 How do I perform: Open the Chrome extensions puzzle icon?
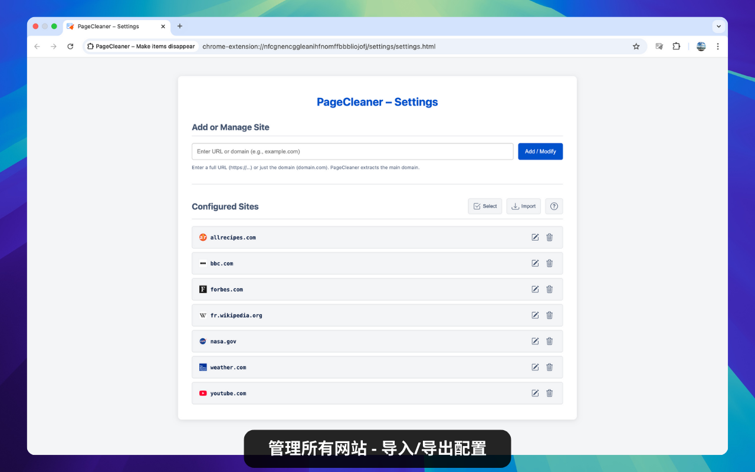(676, 46)
